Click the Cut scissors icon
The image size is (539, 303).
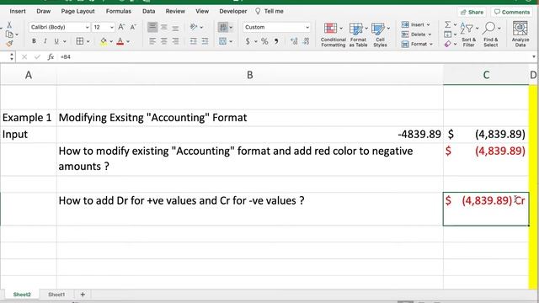coord(9,24)
